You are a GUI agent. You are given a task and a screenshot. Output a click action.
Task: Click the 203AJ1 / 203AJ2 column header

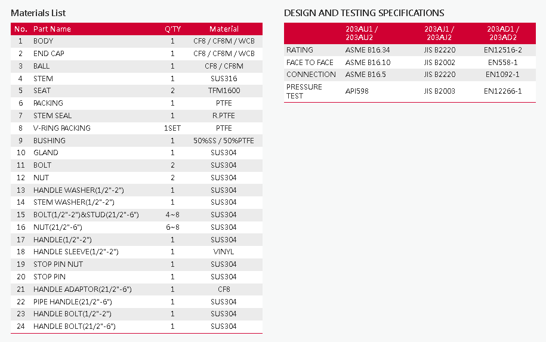(439, 33)
